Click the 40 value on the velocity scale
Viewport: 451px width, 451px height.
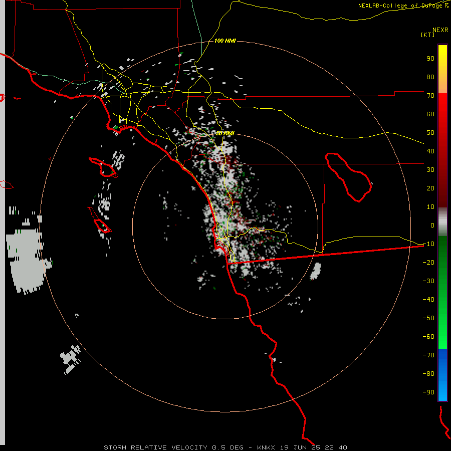tap(430, 151)
